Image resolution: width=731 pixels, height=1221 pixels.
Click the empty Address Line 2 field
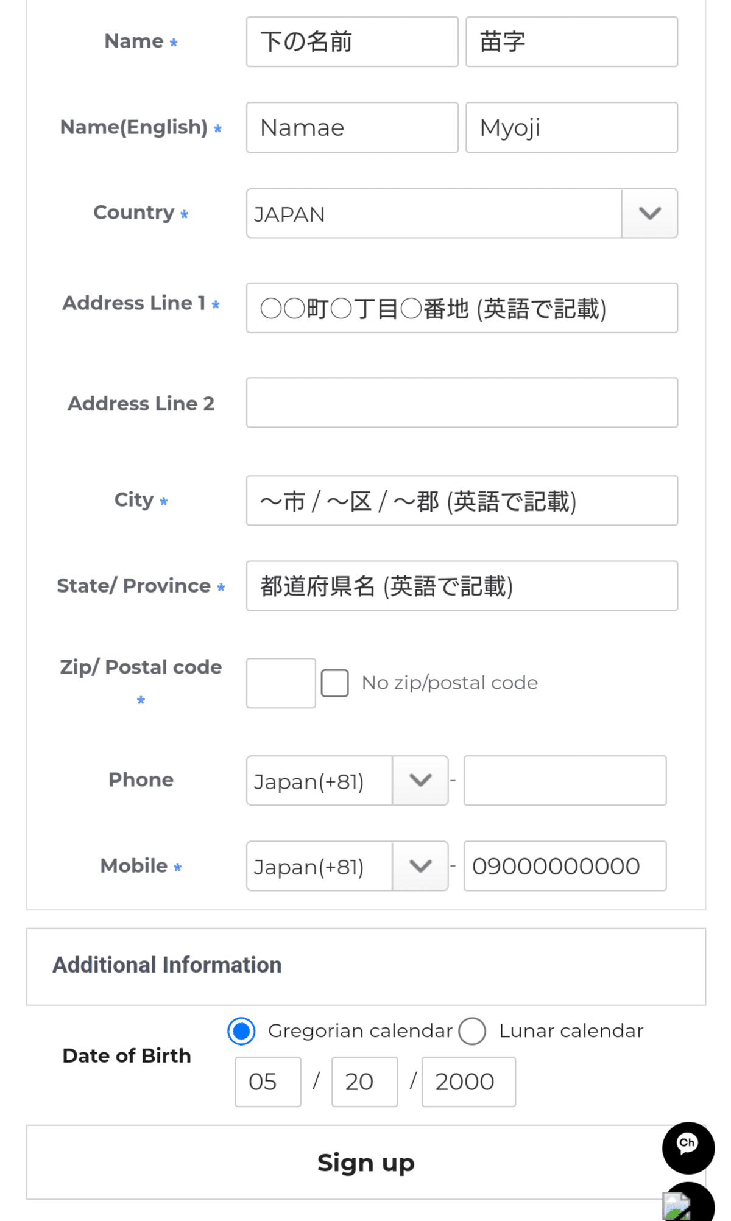tap(462, 403)
